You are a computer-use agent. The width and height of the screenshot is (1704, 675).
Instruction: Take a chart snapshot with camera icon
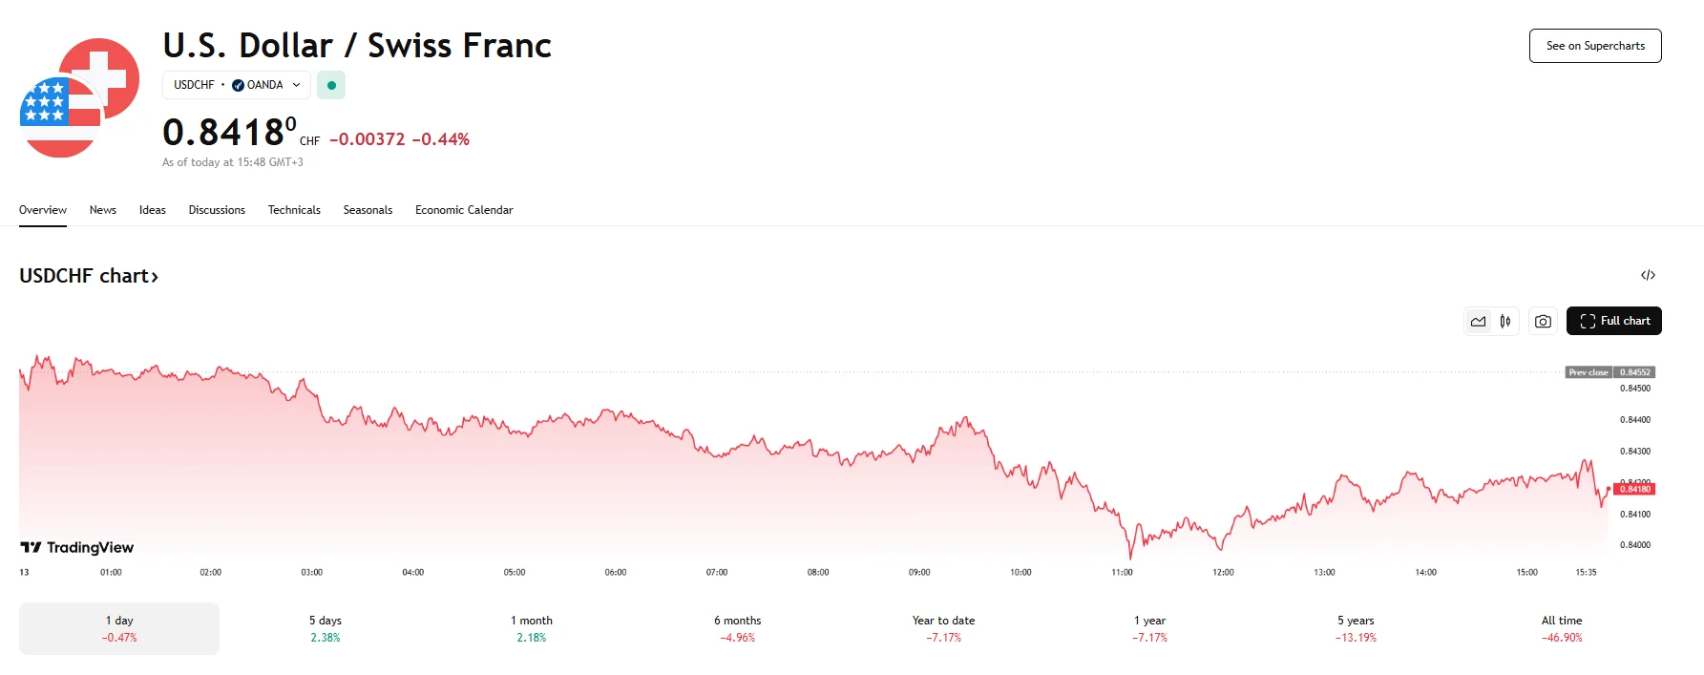(x=1543, y=322)
